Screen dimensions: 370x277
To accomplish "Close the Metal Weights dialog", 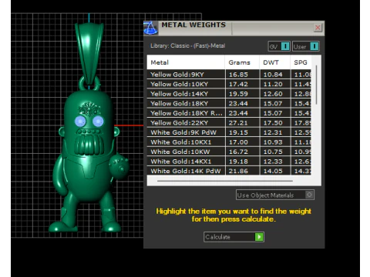I will 318,28.
